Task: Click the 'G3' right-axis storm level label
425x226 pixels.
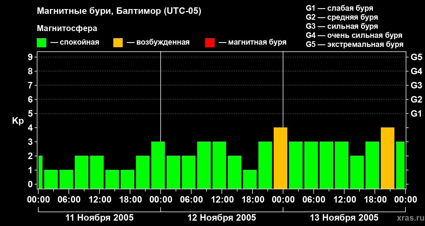Action: click(x=416, y=85)
